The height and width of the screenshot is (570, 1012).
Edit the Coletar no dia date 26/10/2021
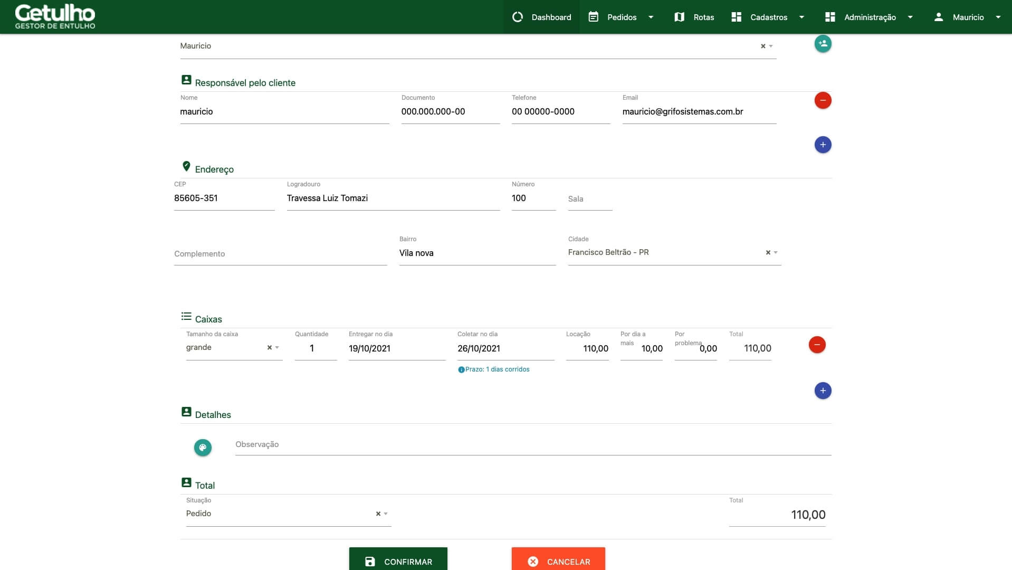pos(505,348)
